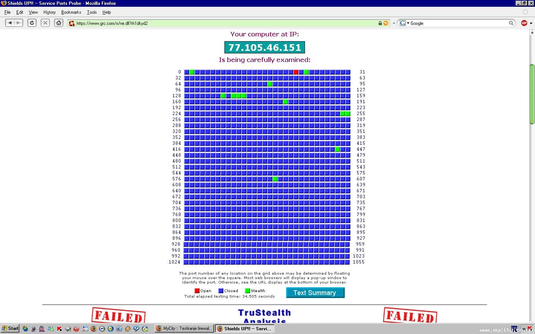Launch Firefox from the quick launch bar
The height and width of the screenshot is (334, 535).
pyautogui.click(x=93, y=329)
